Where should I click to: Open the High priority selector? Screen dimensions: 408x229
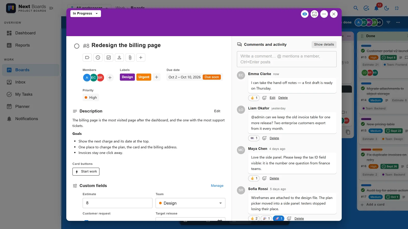pos(91,97)
